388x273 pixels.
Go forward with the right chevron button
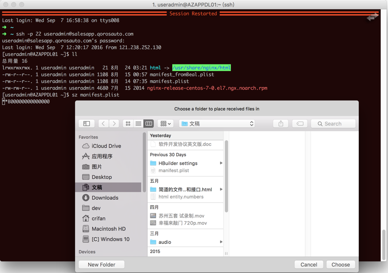pos(114,124)
